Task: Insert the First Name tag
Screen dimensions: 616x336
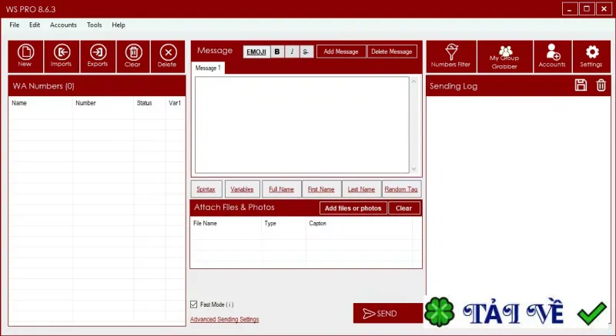Action: 321,189
